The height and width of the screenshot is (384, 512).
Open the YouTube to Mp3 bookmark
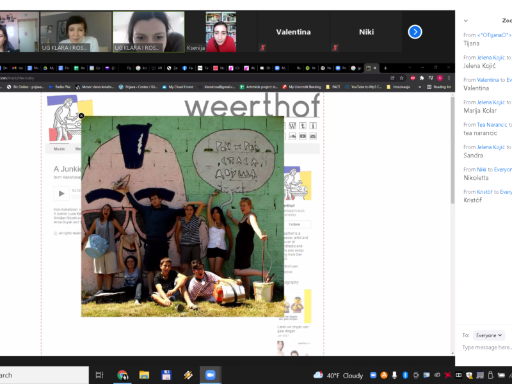coord(363,87)
